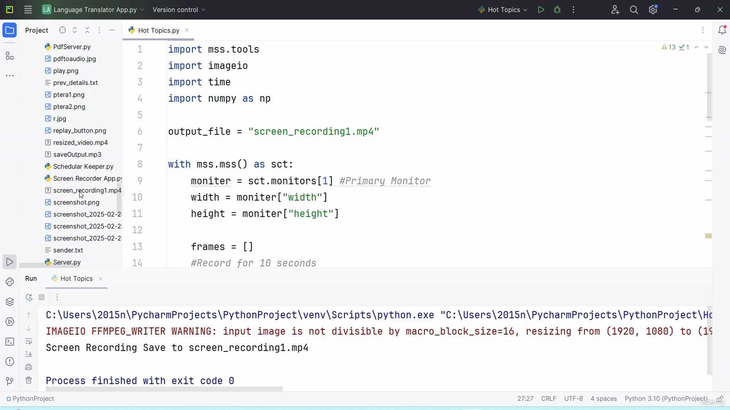This screenshot has height=410, width=730.
Task: Go to previous highlighted error arrow
Action: pyautogui.click(x=697, y=47)
